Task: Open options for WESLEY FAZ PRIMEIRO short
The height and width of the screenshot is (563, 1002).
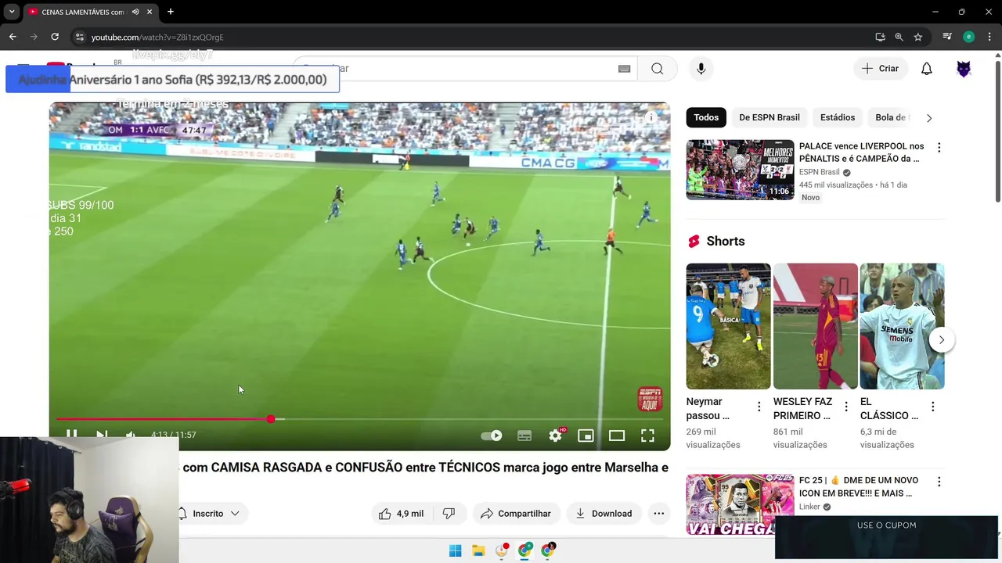Action: click(x=845, y=407)
